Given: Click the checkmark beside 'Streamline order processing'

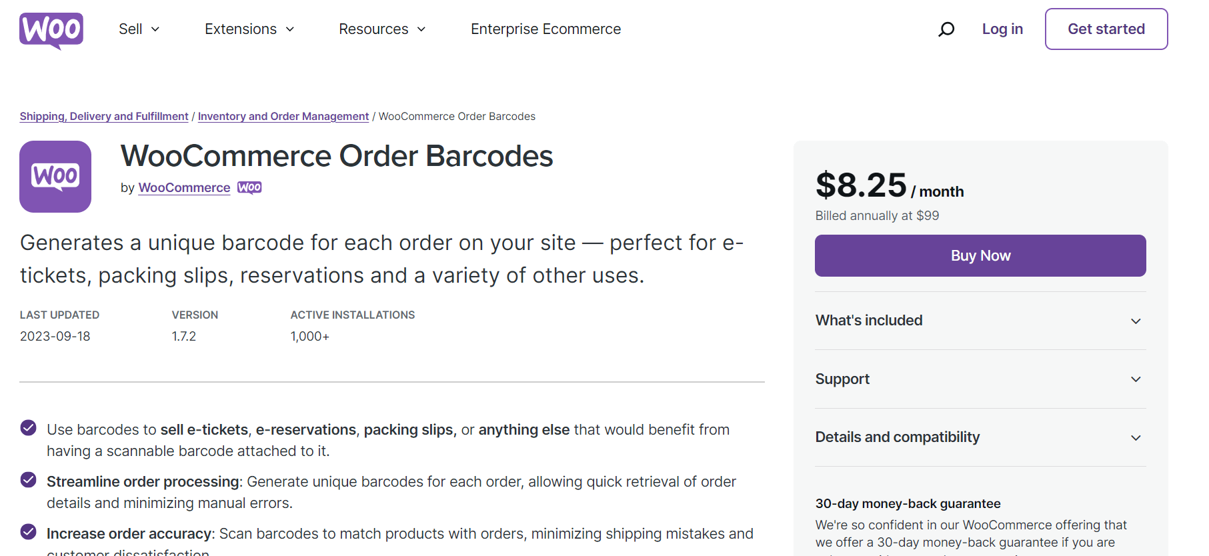Looking at the screenshot, I should coord(28,479).
